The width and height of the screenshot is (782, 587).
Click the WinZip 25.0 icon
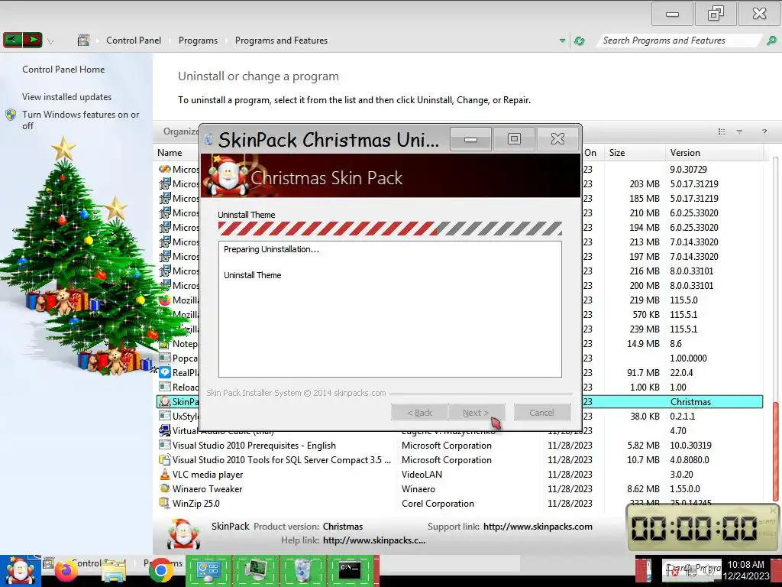(x=165, y=503)
